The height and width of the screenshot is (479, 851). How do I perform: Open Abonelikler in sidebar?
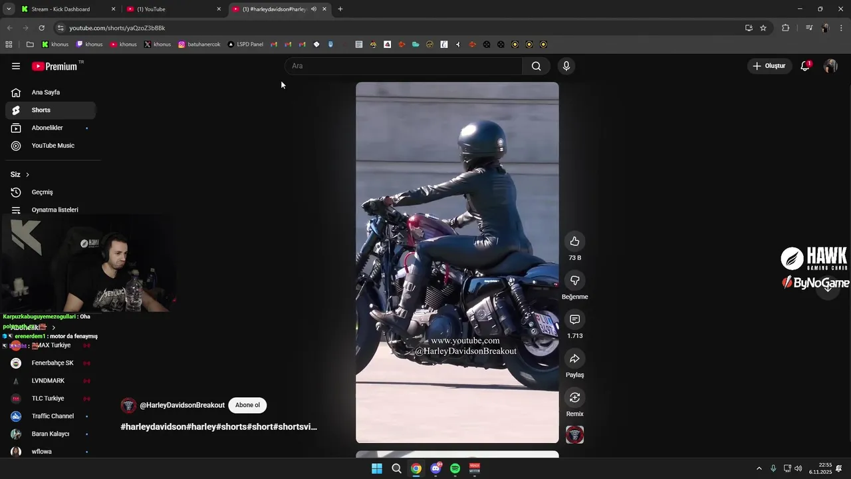click(51, 128)
